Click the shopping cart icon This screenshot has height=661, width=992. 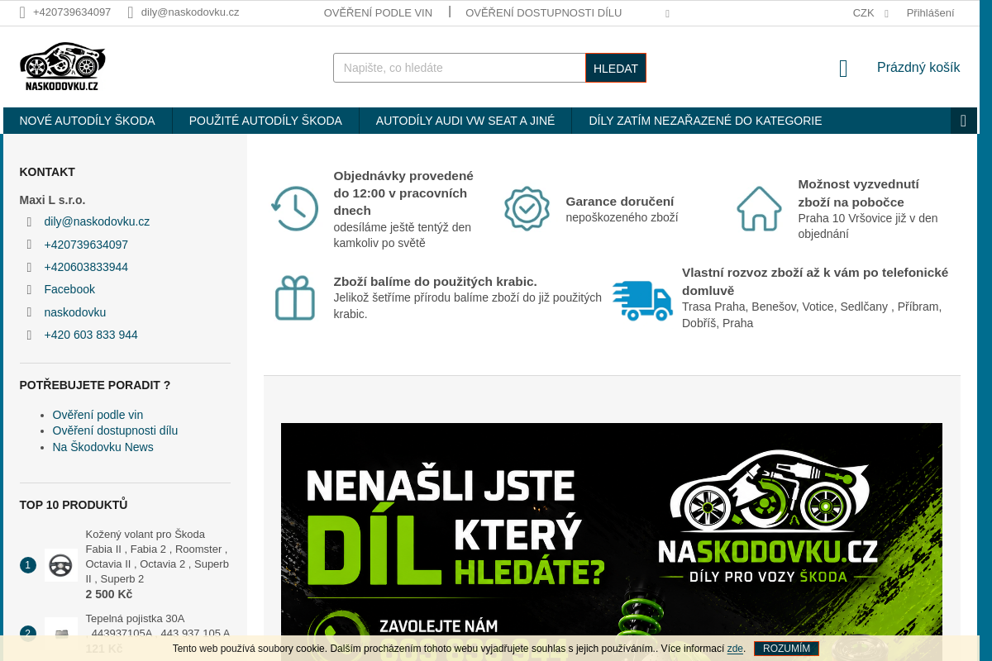coord(843,69)
